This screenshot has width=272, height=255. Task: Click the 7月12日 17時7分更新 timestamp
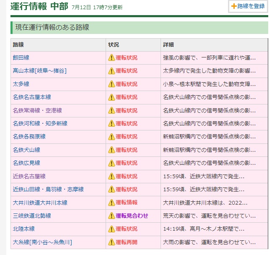97,8
